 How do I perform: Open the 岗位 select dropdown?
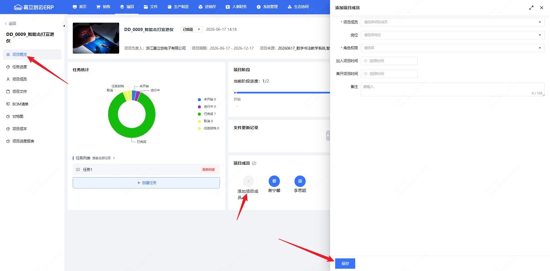click(x=453, y=35)
